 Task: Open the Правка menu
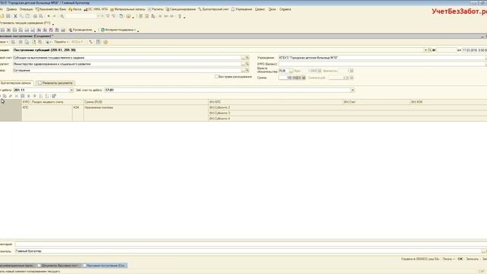(x=11, y=9)
